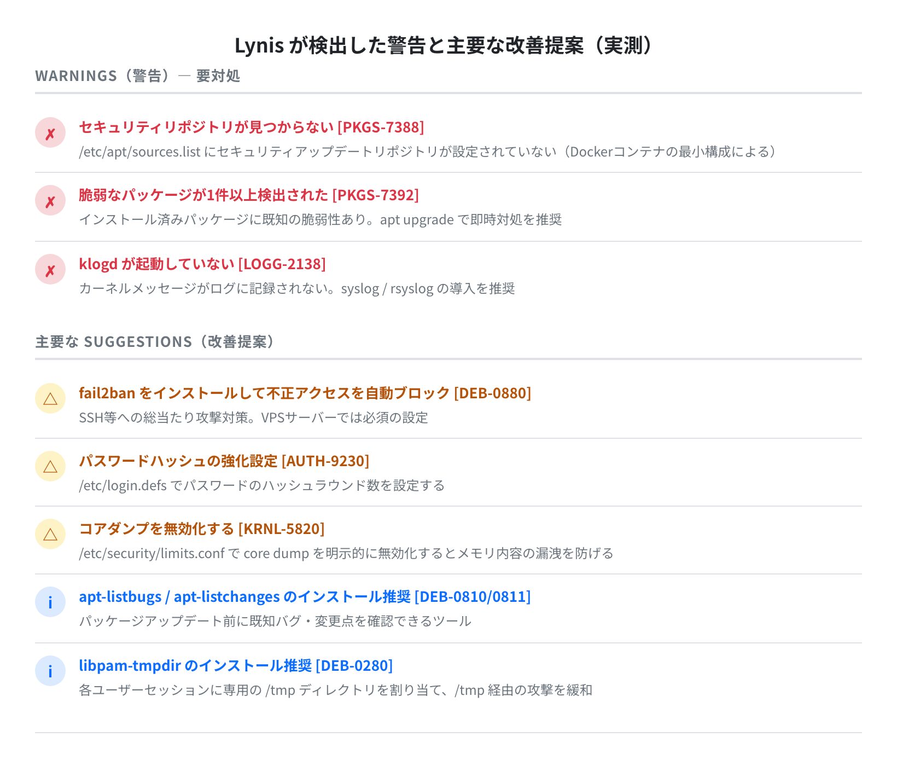Select the title 'libpam-tmpdir のインストール推奨 [DEB-0280]'
Image resolution: width=897 pixels, height=766 pixels.
click(236, 665)
